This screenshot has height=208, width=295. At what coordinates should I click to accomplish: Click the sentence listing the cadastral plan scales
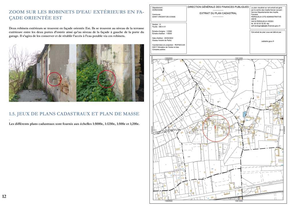coord(74,124)
